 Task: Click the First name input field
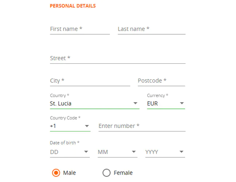click(79, 29)
